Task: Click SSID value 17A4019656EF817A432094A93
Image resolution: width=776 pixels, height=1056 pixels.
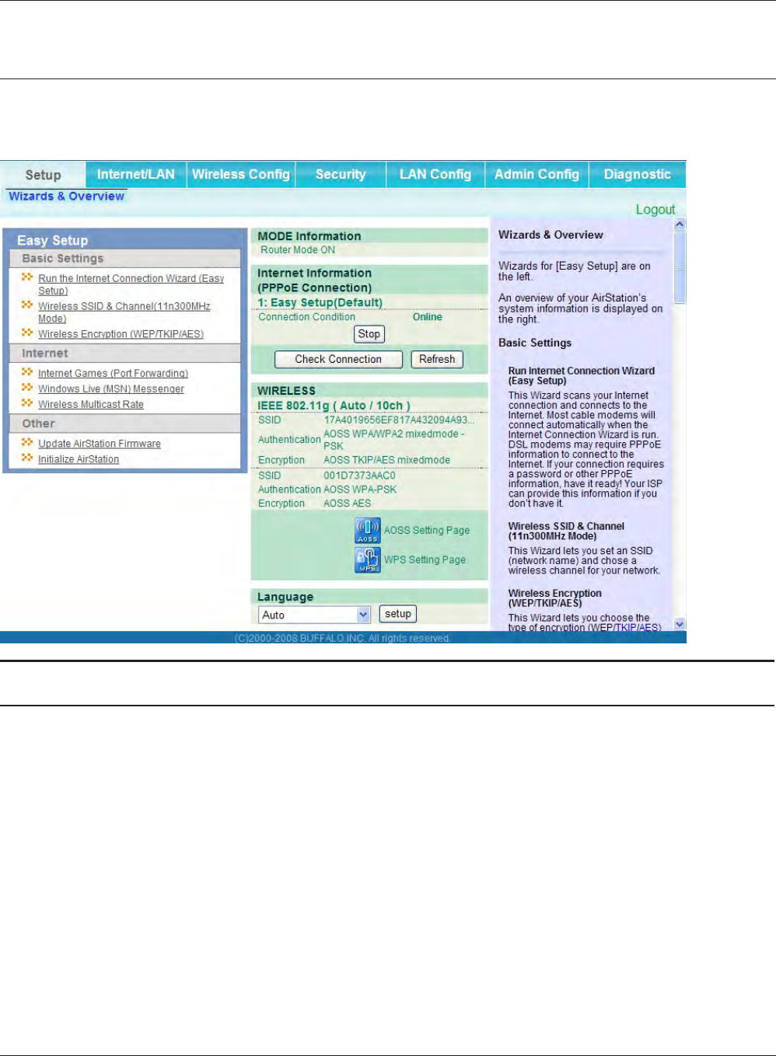Action: [x=399, y=420]
